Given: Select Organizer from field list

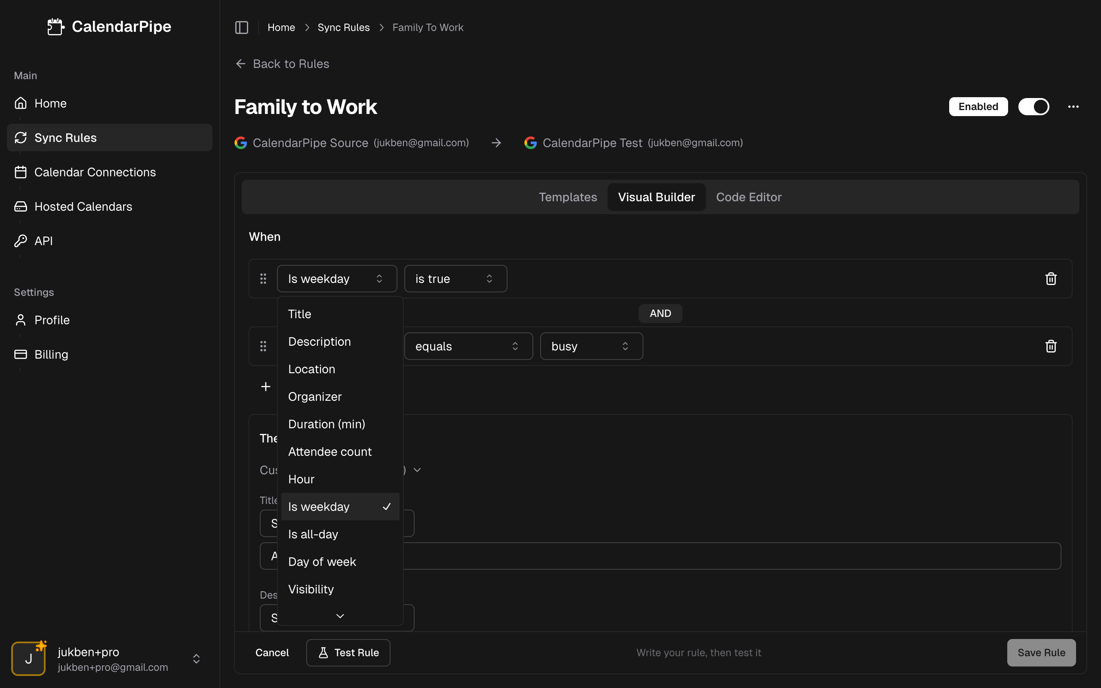Looking at the screenshot, I should coord(340,396).
